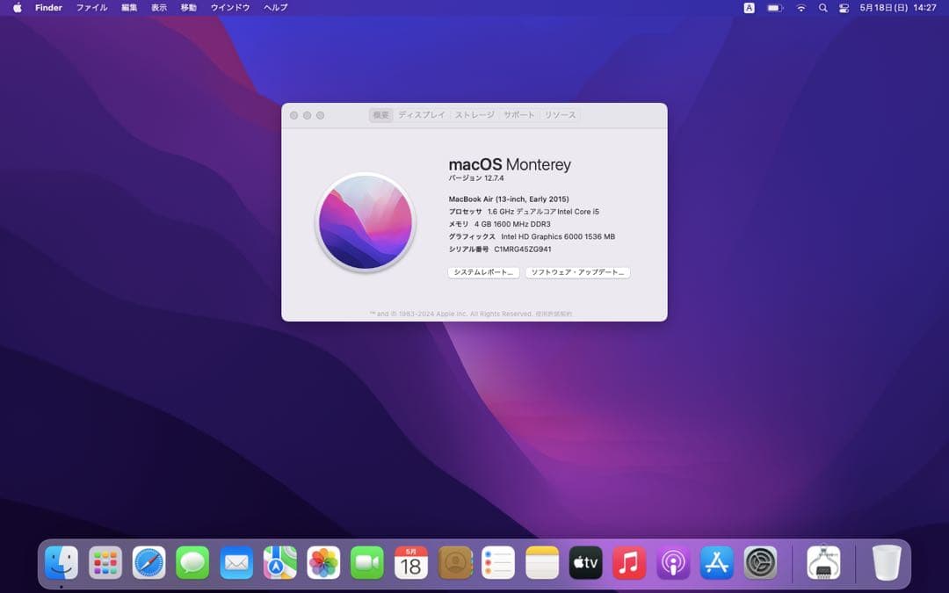Click the ソフトウェア・アップデート button
949x593 pixels.
(577, 273)
